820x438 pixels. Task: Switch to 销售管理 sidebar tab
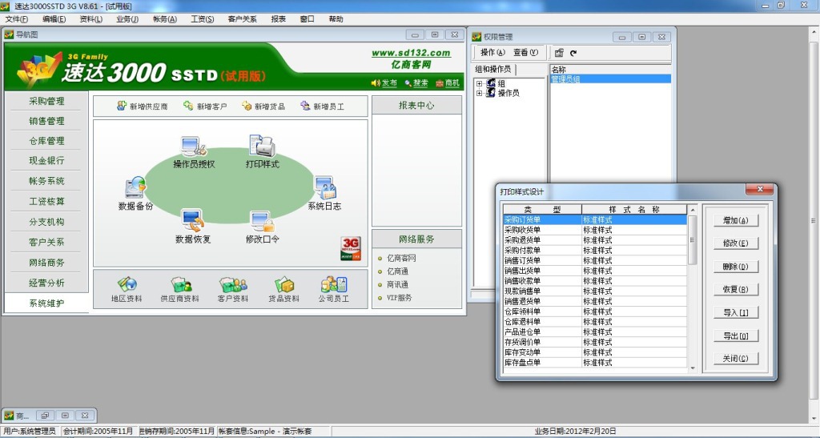(46, 121)
